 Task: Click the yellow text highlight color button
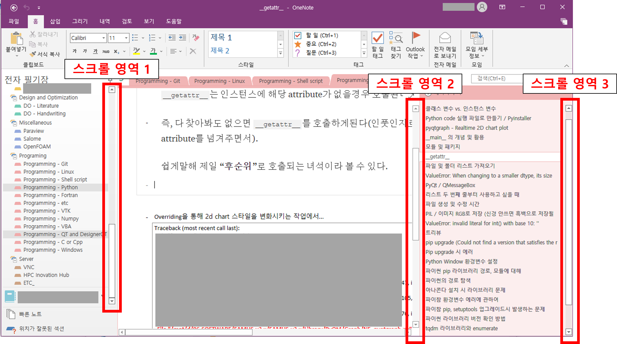tap(136, 51)
